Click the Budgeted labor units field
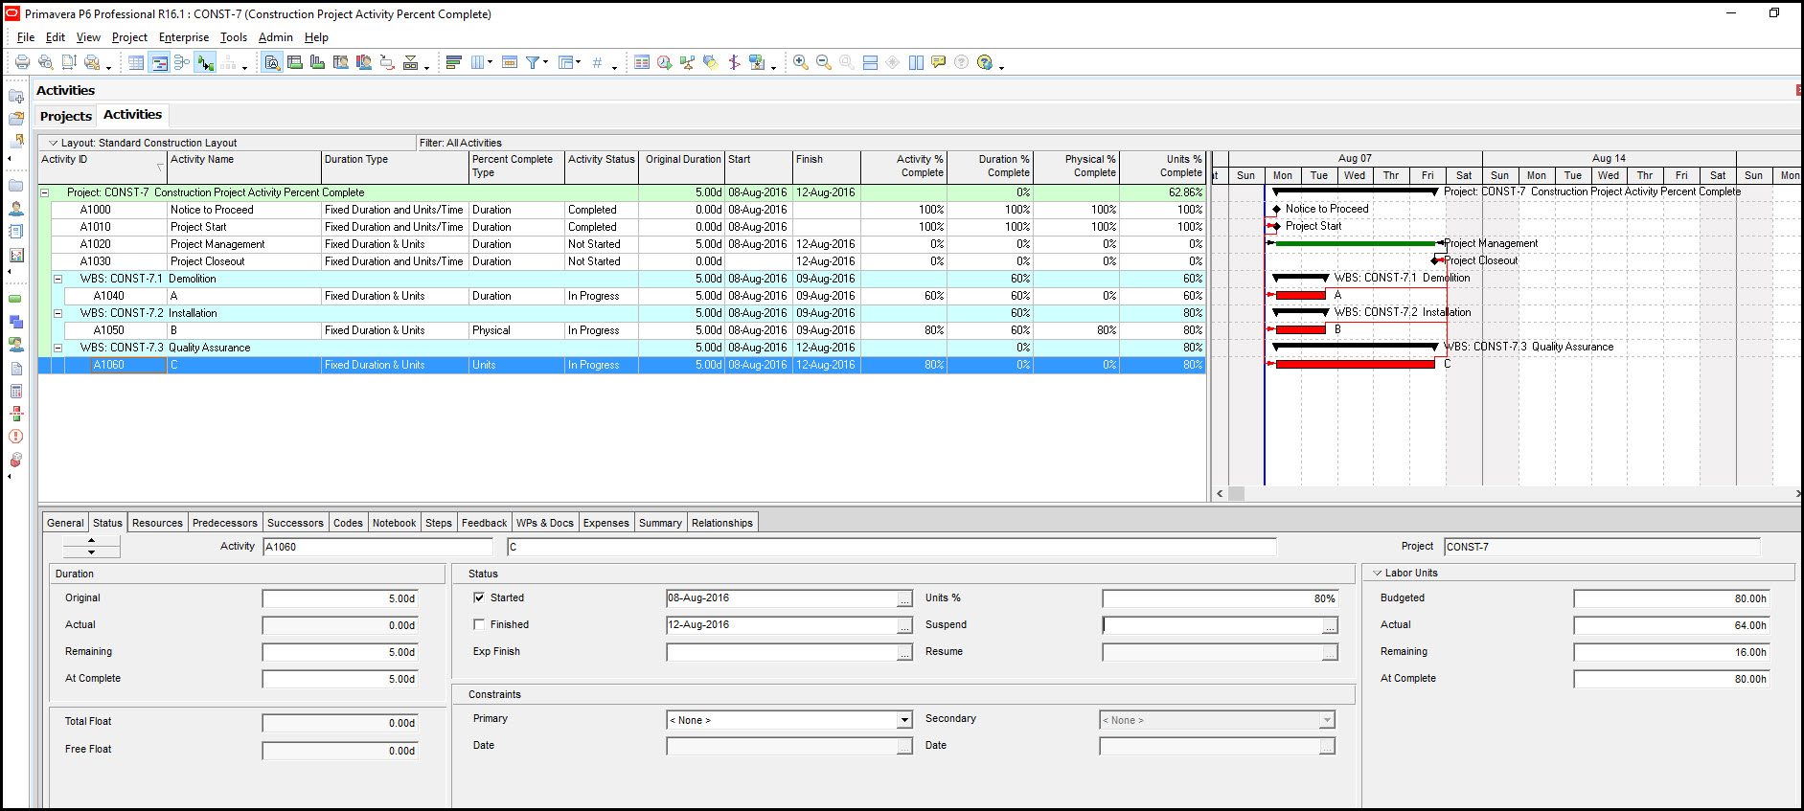 [1672, 598]
